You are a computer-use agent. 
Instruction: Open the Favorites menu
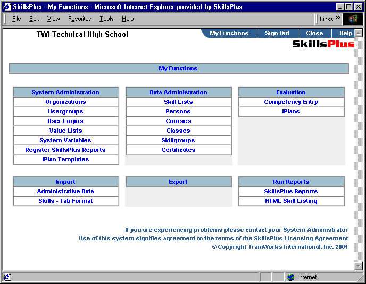[x=80, y=19]
